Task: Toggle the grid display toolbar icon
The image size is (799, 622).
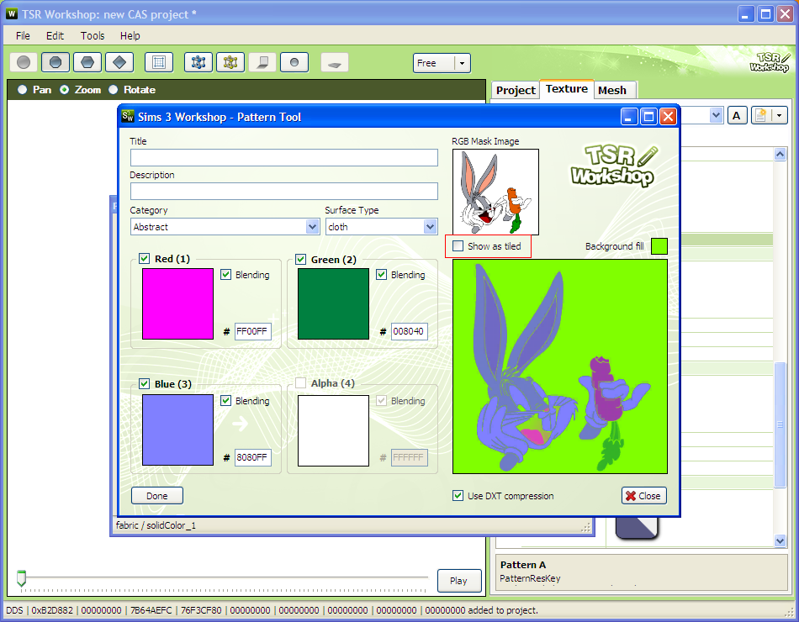Action: click(159, 63)
